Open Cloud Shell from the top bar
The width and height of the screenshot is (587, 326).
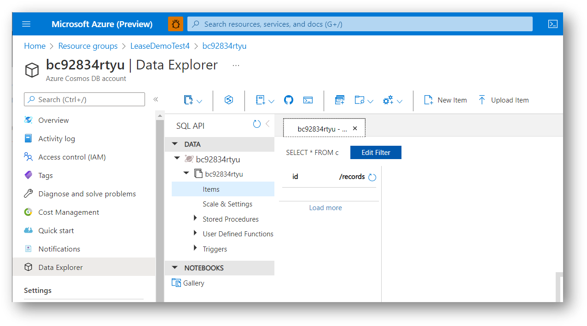pos(553,24)
